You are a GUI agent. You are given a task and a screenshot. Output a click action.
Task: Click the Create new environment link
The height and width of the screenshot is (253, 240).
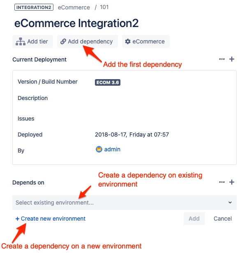point(51,219)
